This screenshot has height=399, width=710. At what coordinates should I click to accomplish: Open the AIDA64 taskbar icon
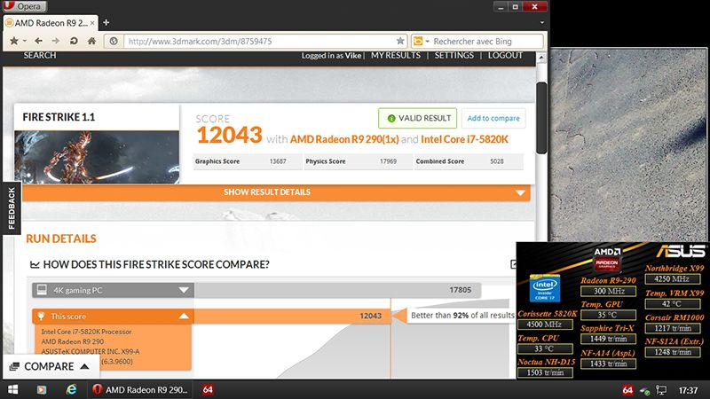pyautogui.click(x=208, y=389)
